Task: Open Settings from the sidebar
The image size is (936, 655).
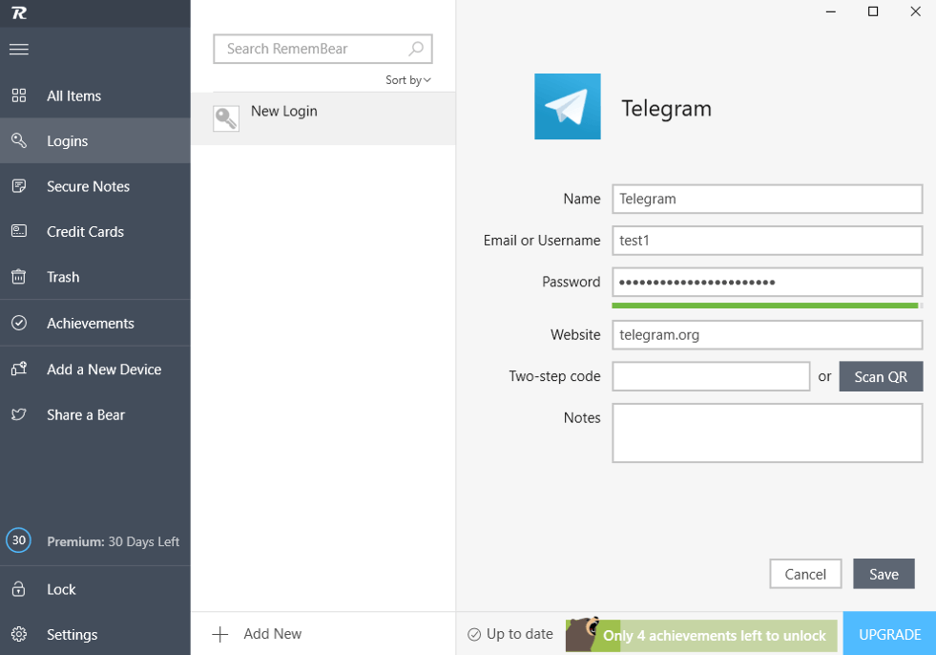Action: click(x=94, y=634)
